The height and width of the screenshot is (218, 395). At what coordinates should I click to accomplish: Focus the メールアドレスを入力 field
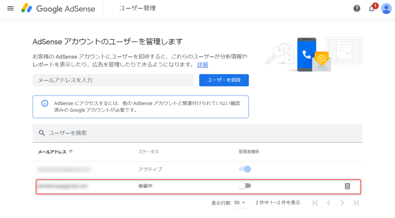pos(113,80)
